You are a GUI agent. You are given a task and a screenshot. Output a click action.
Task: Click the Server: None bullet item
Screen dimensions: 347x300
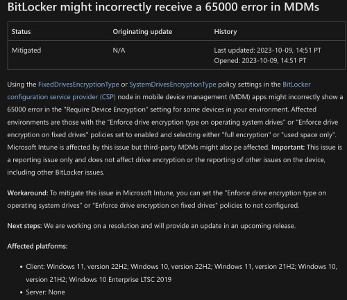tap(45, 292)
